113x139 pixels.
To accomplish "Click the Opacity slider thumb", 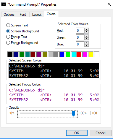I will [73, 113].
